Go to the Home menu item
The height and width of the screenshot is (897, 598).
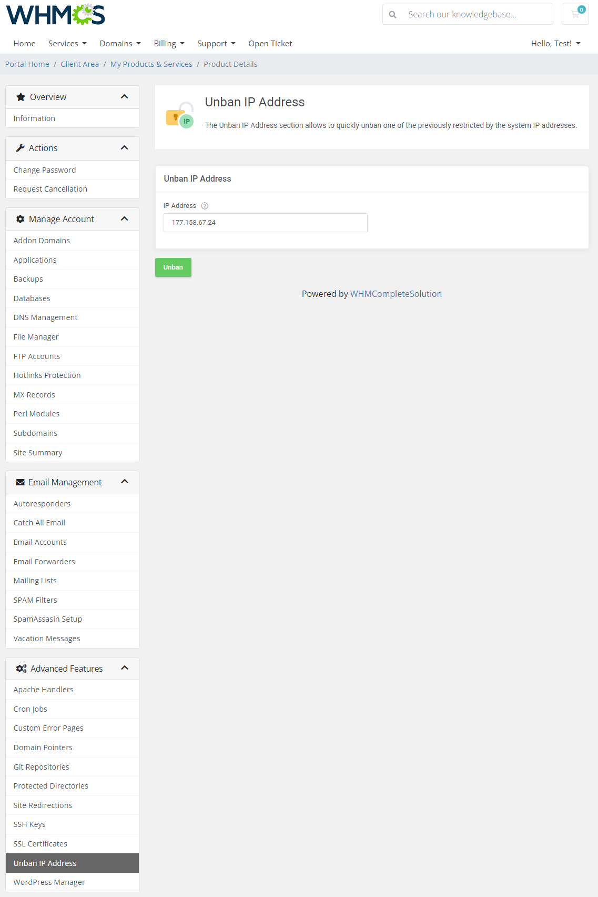click(25, 44)
